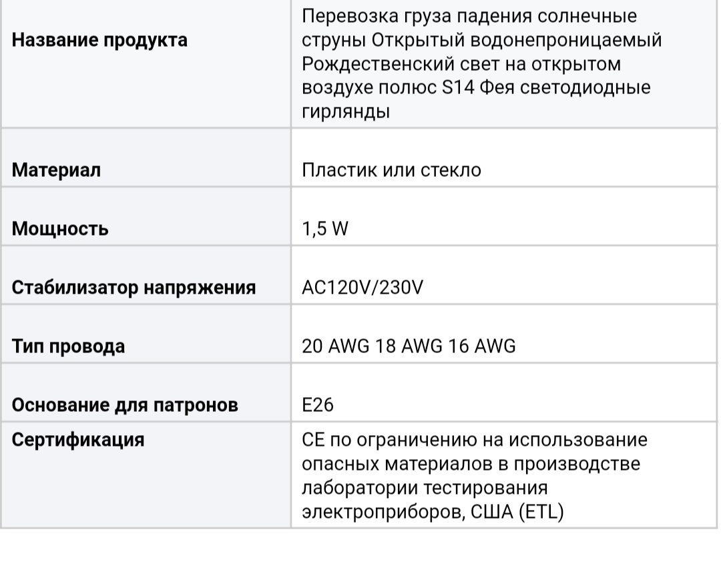
Task: Select the 'Основание для патронов' label
Action: 126,405
